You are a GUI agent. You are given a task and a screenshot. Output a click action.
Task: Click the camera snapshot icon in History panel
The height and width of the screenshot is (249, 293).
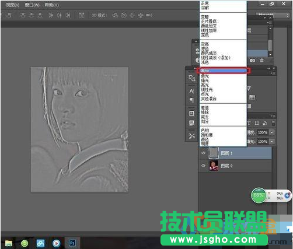click(x=252, y=61)
